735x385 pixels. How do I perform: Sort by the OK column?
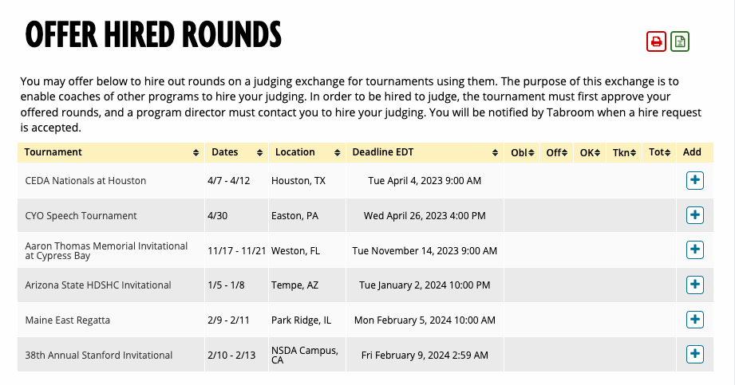[591, 152]
